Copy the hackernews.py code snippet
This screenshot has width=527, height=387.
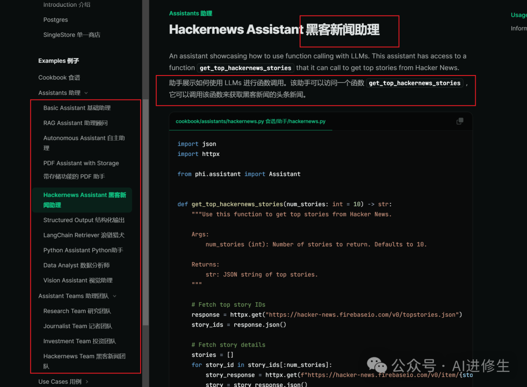point(460,121)
